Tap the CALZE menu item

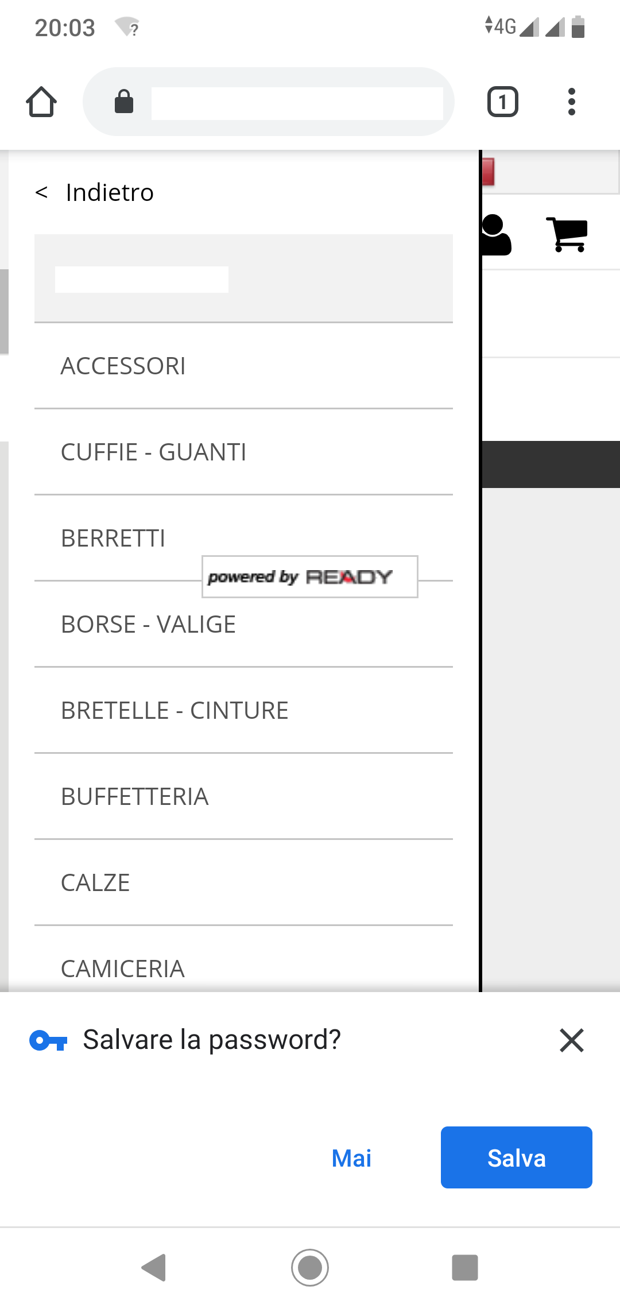[x=96, y=883]
